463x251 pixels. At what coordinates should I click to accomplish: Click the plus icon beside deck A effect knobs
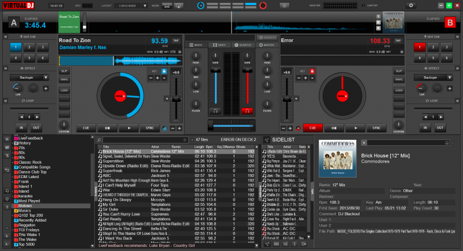46,88
